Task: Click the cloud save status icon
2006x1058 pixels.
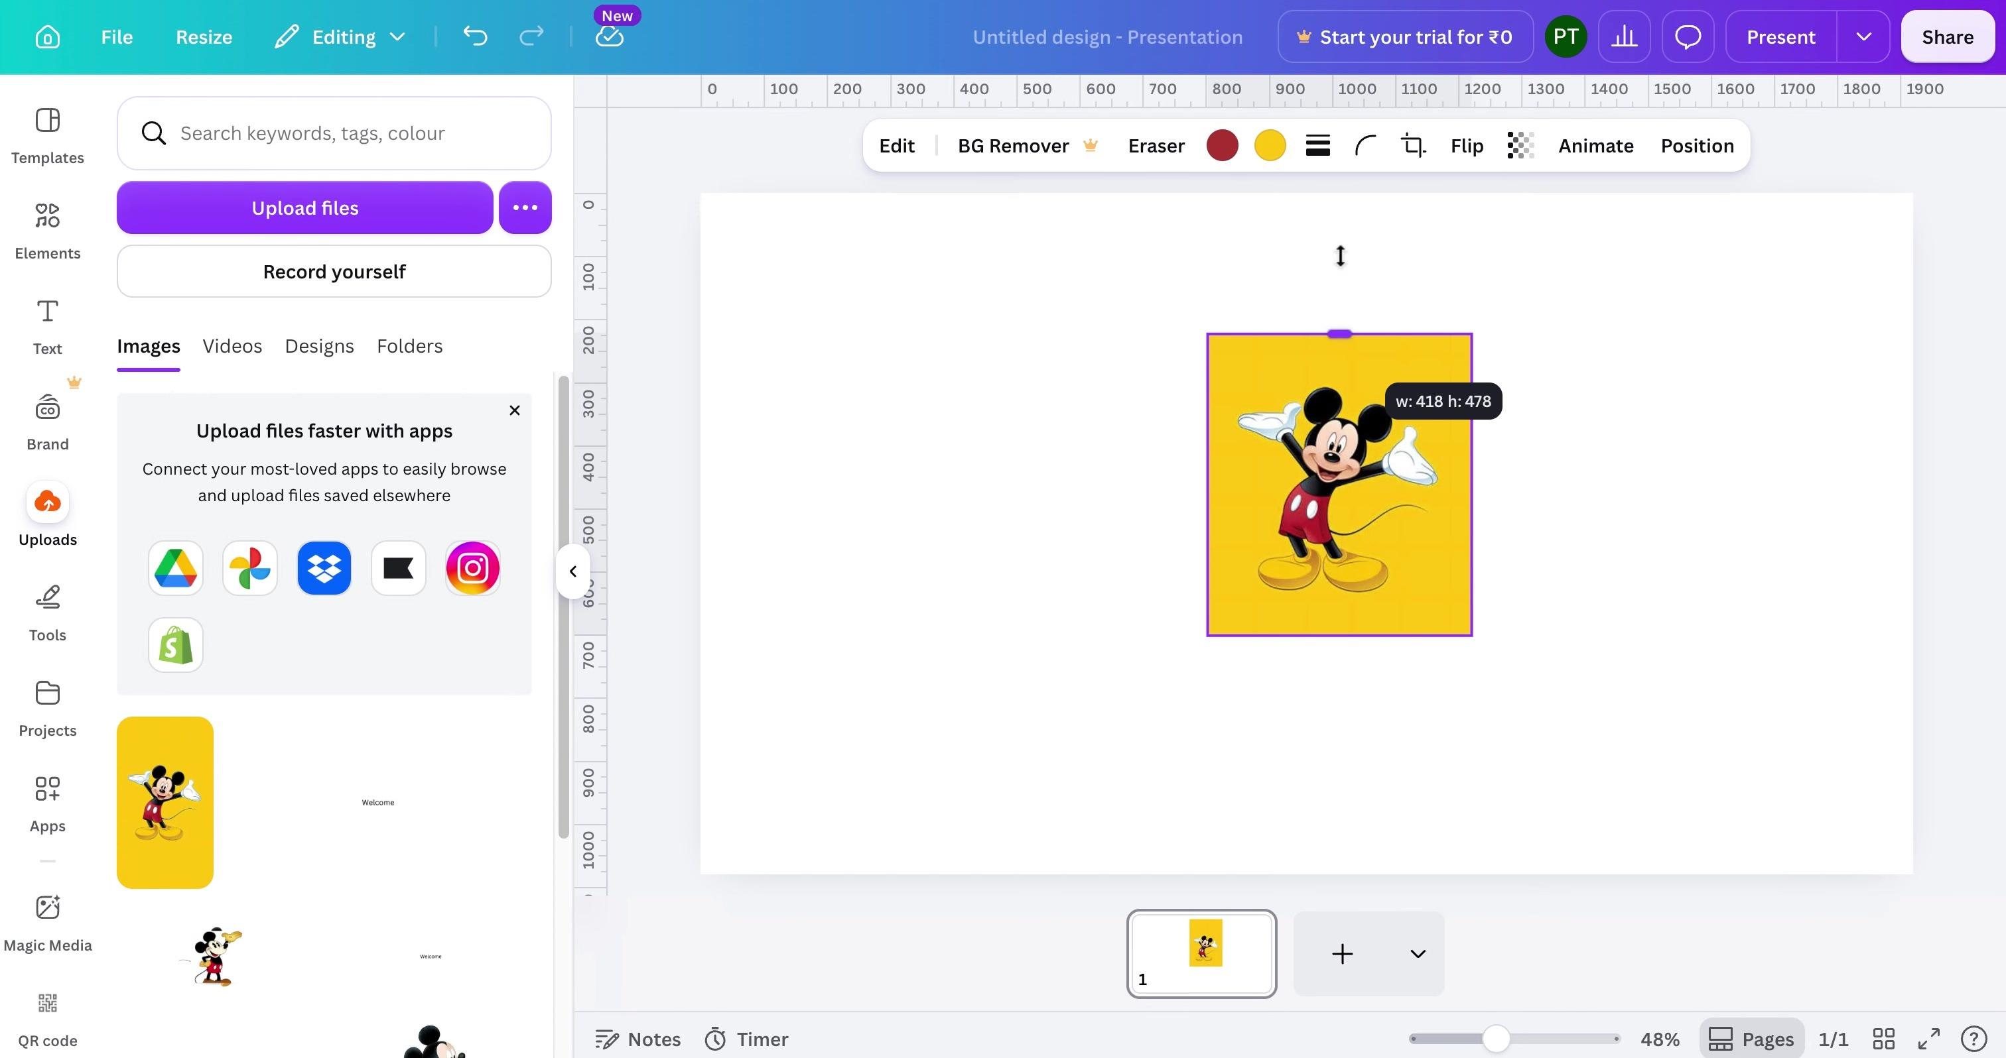Action: 609,36
